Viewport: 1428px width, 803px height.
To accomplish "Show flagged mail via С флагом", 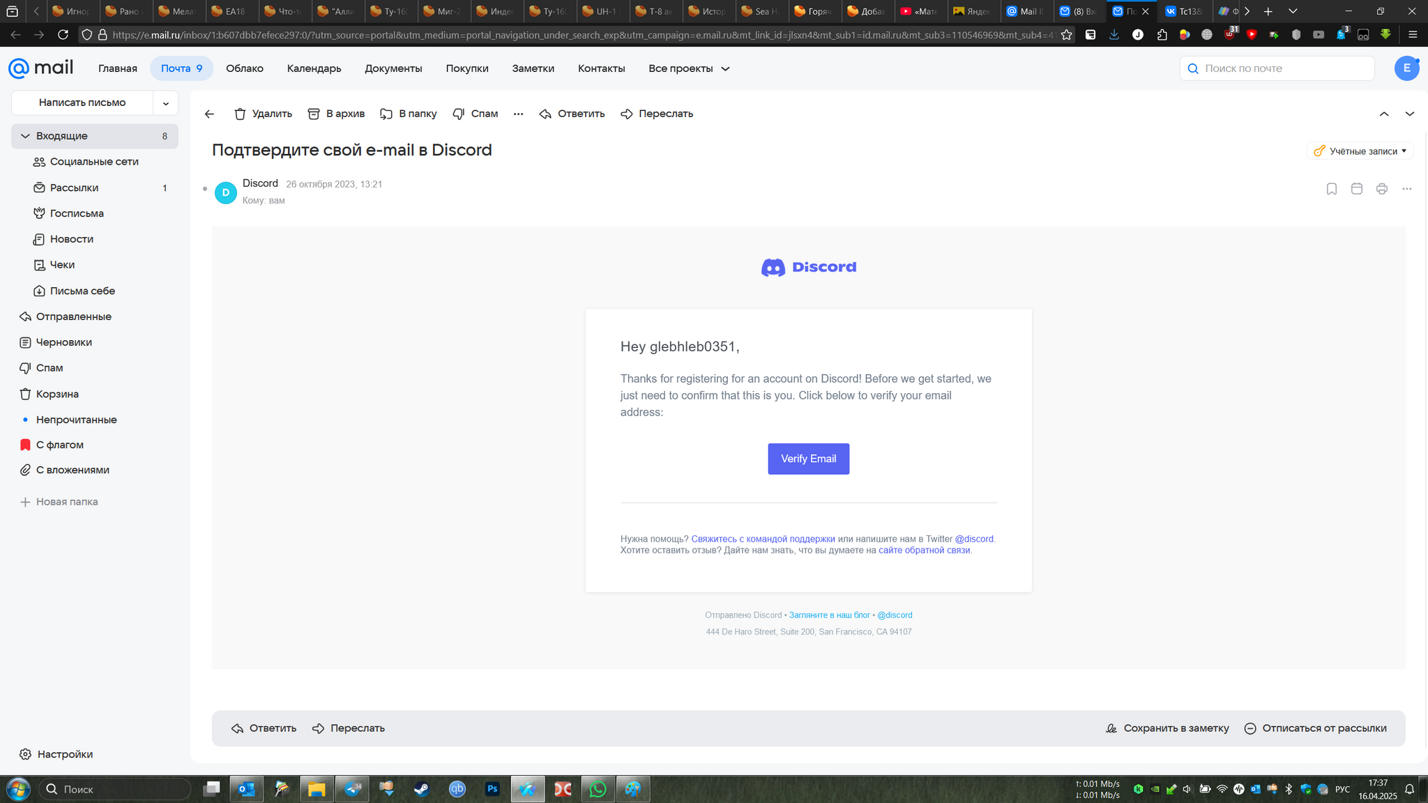I will click(x=59, y=445).
